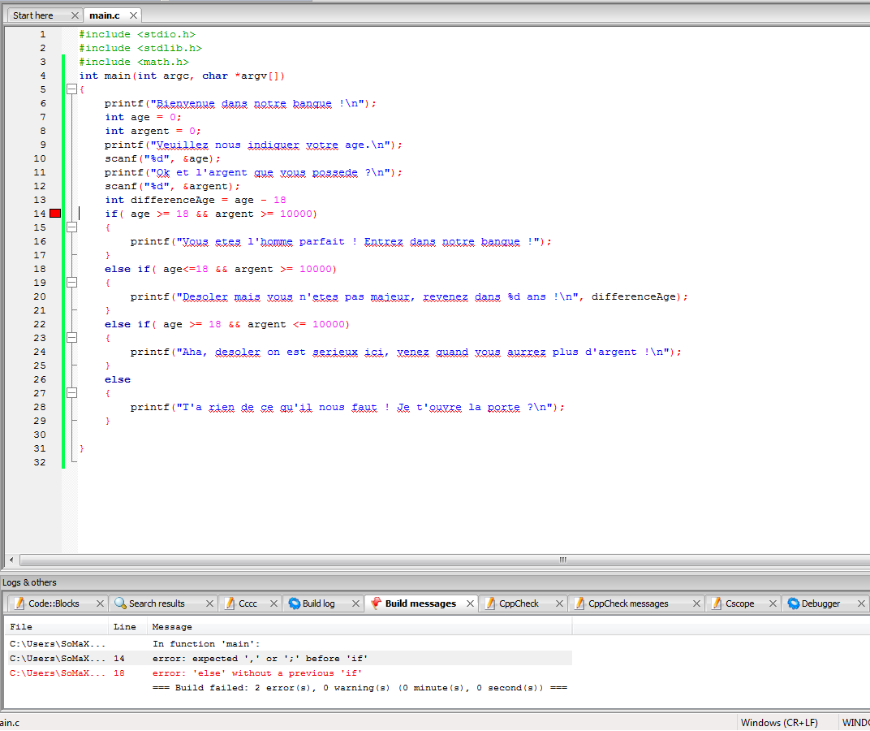870x731 pixels.
Task: Switch to the Start here tab
Action: [x=37, y=15]
